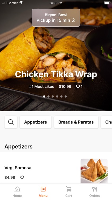Tap the #1 Most Liked label
112x200 pixels.
pyautogui.click(x=42, y=86)
